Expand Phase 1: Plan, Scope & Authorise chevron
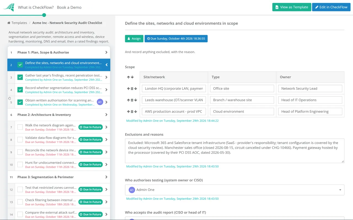 tap(106, 52)
